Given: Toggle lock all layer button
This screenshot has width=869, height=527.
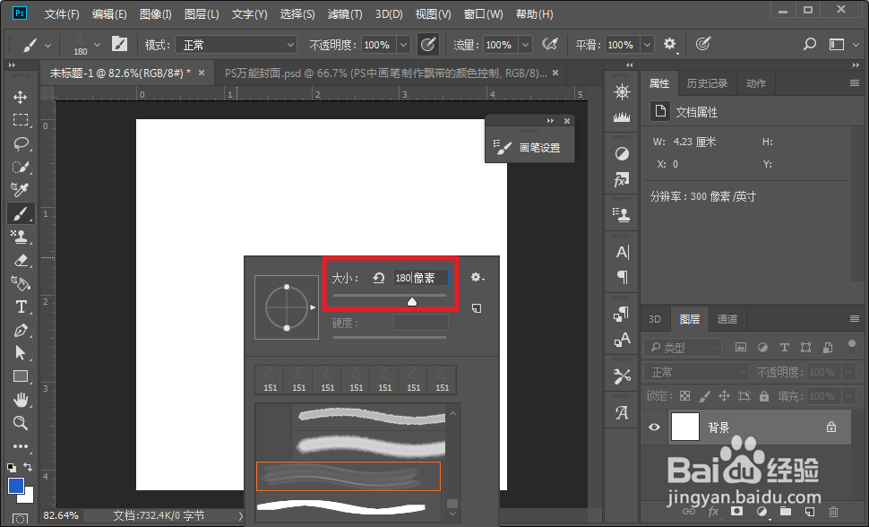Looking at the screenshot, I should coord(764,396).
